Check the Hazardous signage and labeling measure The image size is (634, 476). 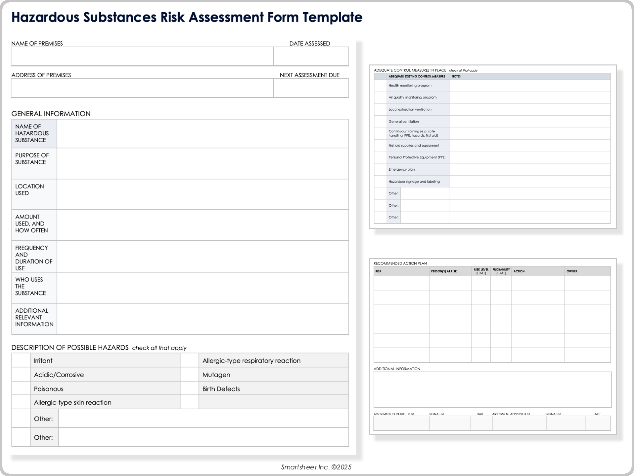click(x=380, y=181)
